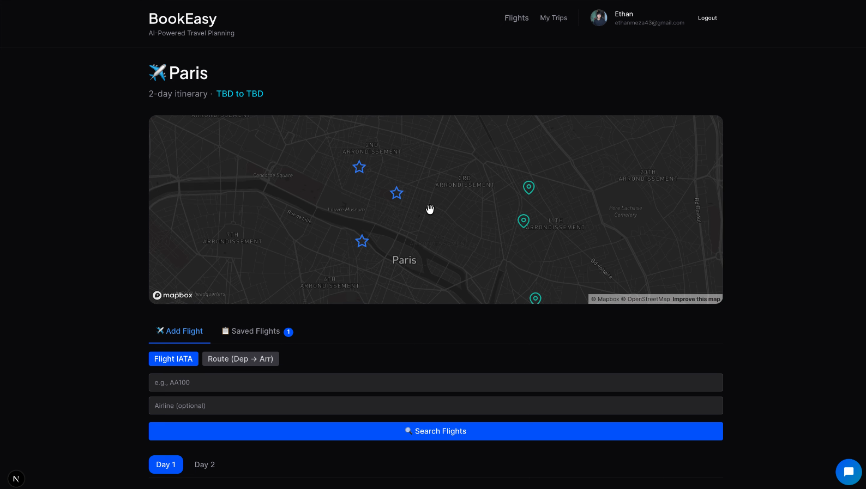This screenshot has height=489, width=866.
Task: Select the Day 1 tab
Action: [x=166, y=464]
